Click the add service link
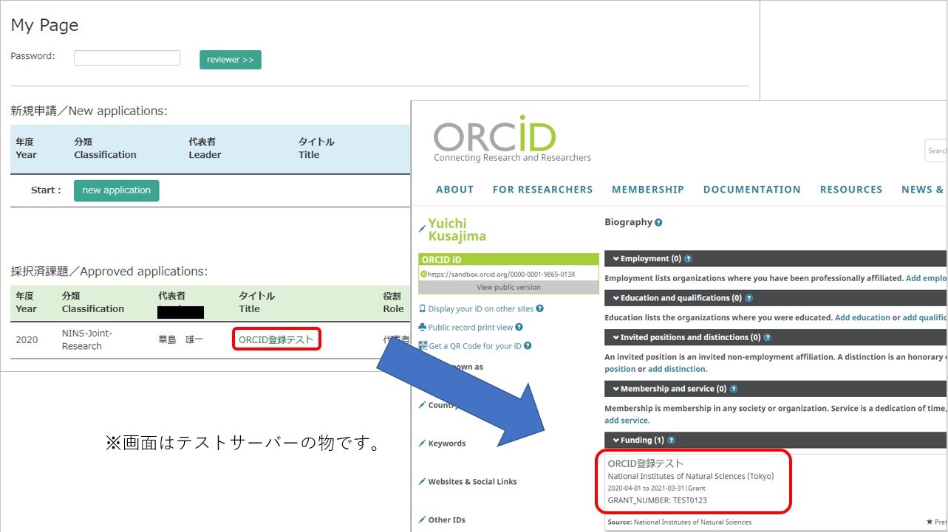This screenshot has width=948, height=532. [x=627, y=421]
